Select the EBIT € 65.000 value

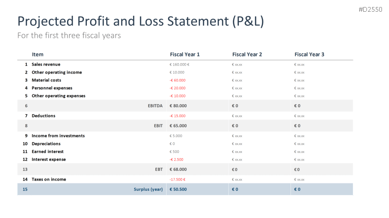(x=178, y=126)
